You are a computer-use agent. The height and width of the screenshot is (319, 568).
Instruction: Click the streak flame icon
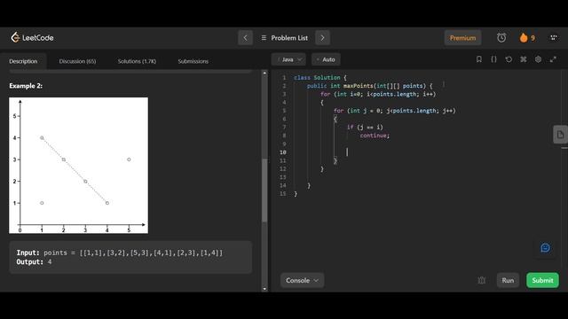click(x=524, y=37)
